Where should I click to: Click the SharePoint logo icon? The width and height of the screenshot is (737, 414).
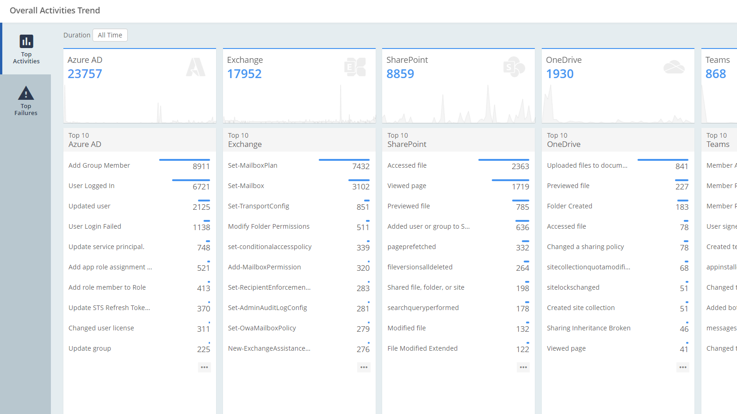click(514, 67)
